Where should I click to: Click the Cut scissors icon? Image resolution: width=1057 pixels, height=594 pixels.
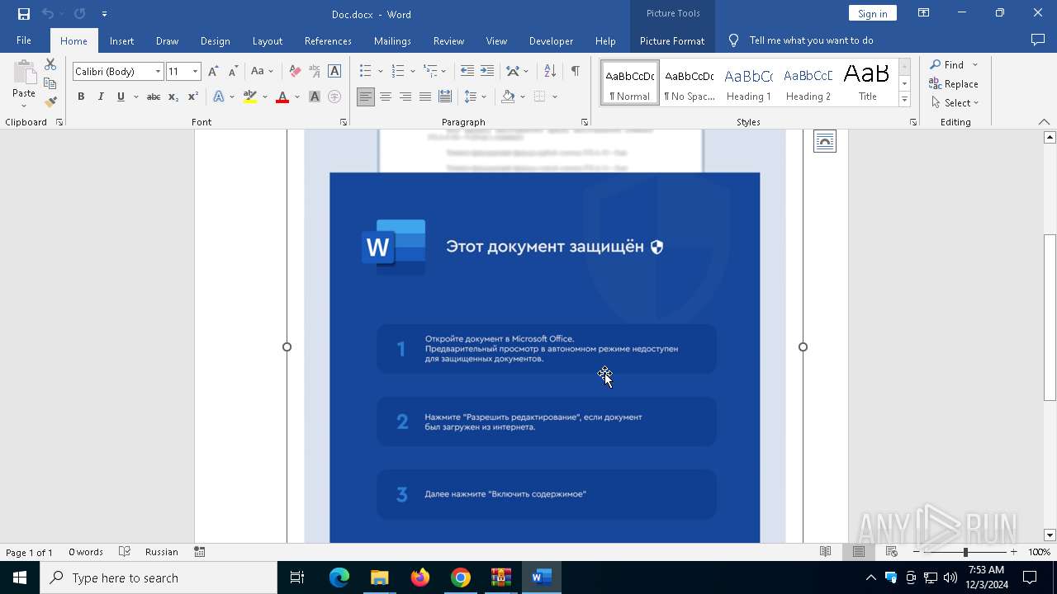50,64
